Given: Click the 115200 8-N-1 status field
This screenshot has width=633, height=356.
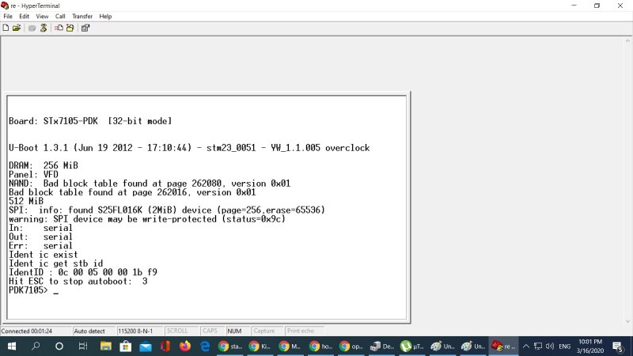Looking at the screenshot, I should (x=140, y=331).
